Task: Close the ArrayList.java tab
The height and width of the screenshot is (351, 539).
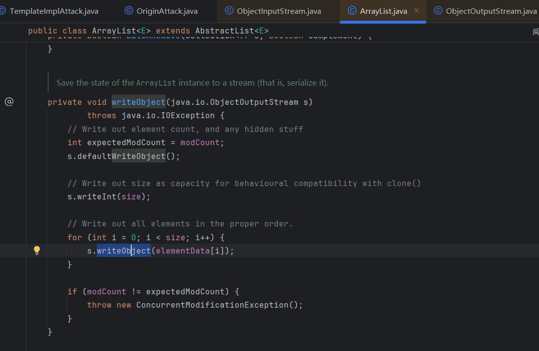Action: click(417, 11)
